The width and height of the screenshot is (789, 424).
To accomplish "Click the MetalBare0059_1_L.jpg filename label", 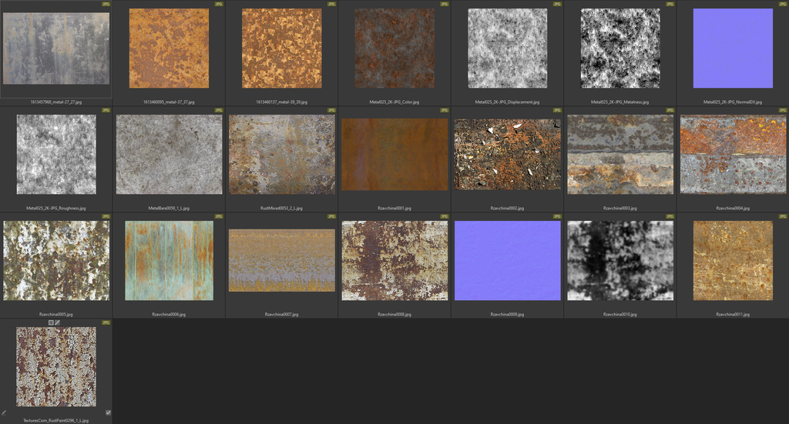I will click(x=169, y=208).
